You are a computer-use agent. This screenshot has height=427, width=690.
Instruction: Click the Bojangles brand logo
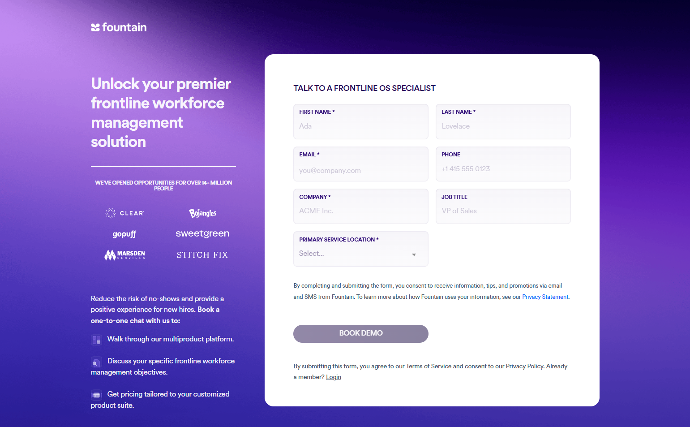202,213
